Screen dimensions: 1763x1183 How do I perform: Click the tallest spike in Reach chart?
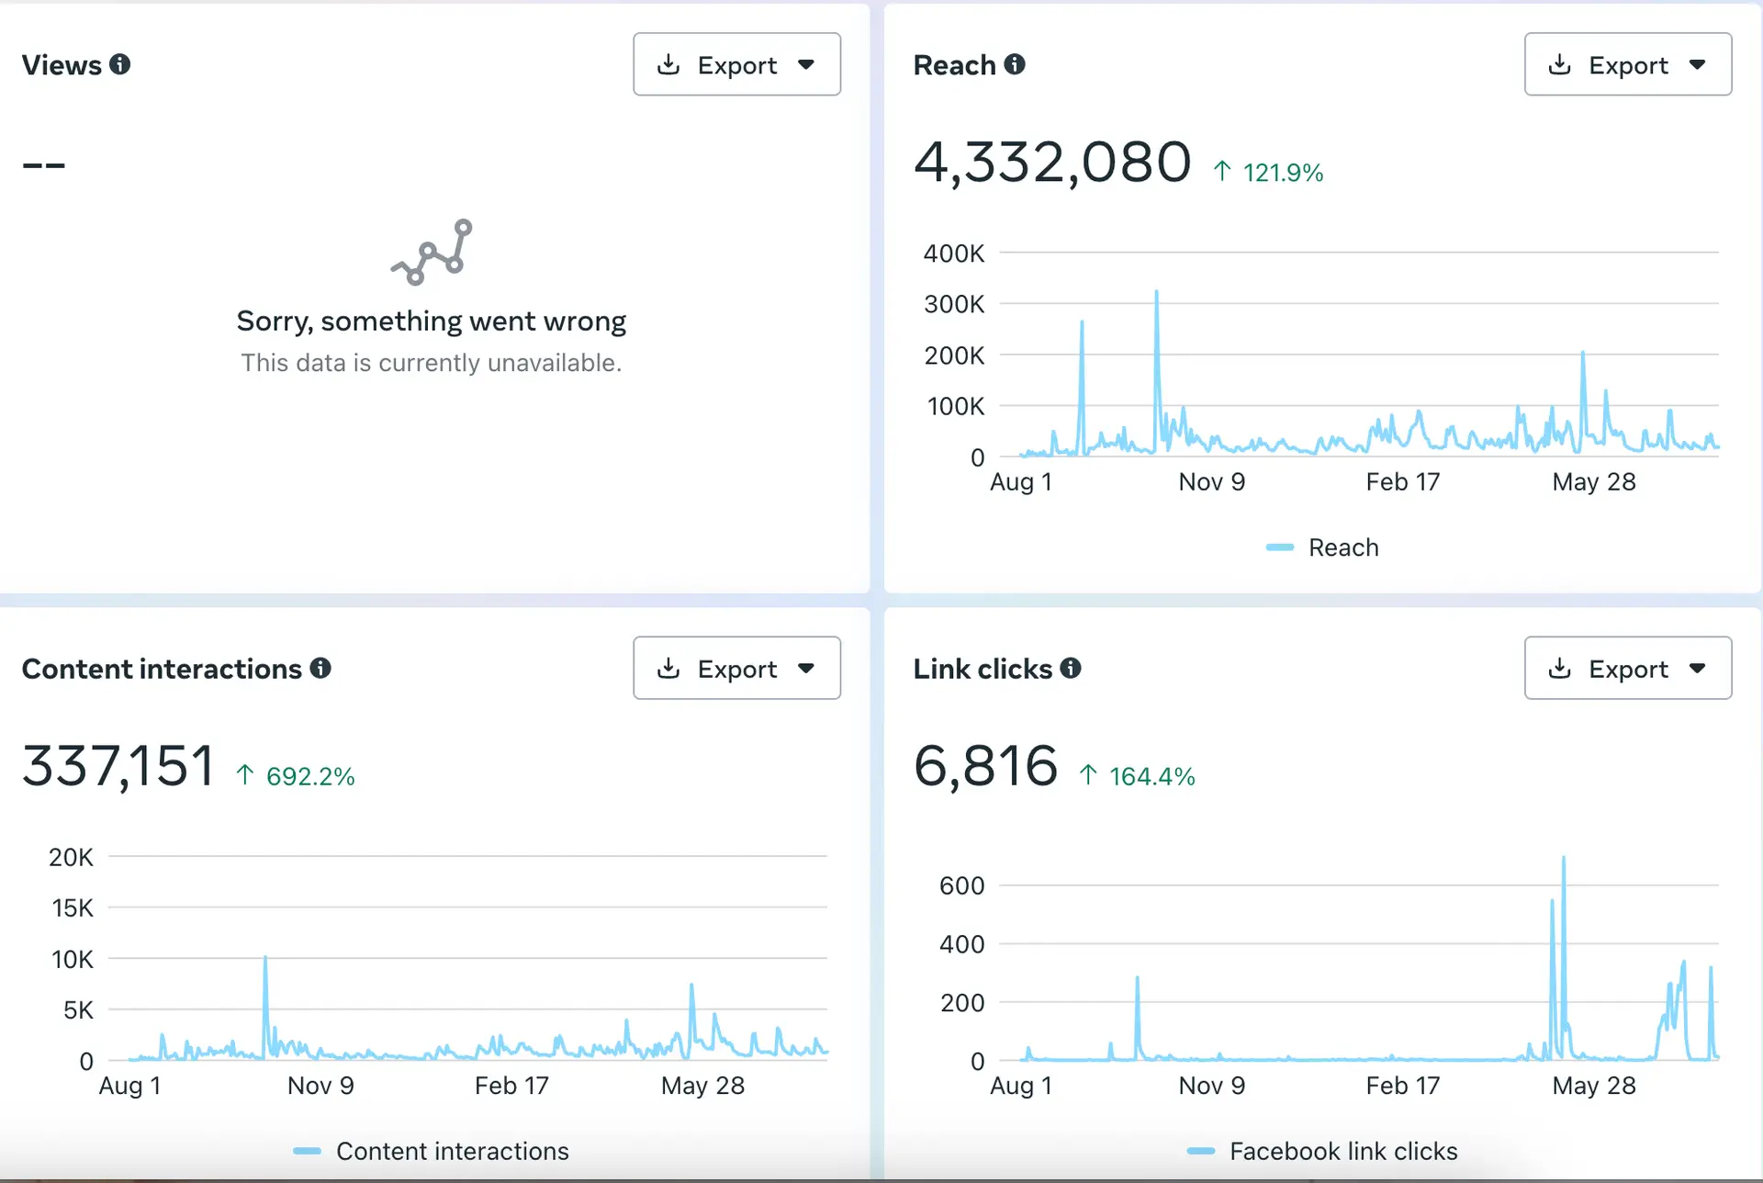pos(1157,294)
